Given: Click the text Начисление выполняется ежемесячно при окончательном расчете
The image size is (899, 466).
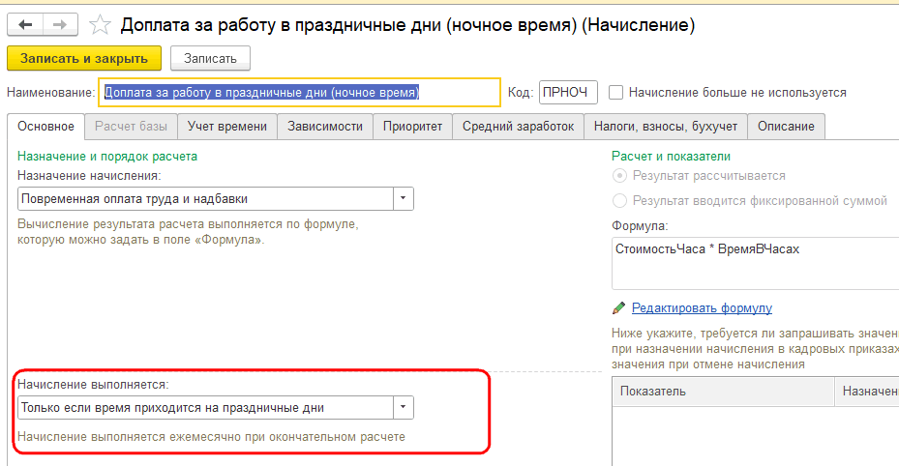Looking at the screenshot, I should [211, 437].
